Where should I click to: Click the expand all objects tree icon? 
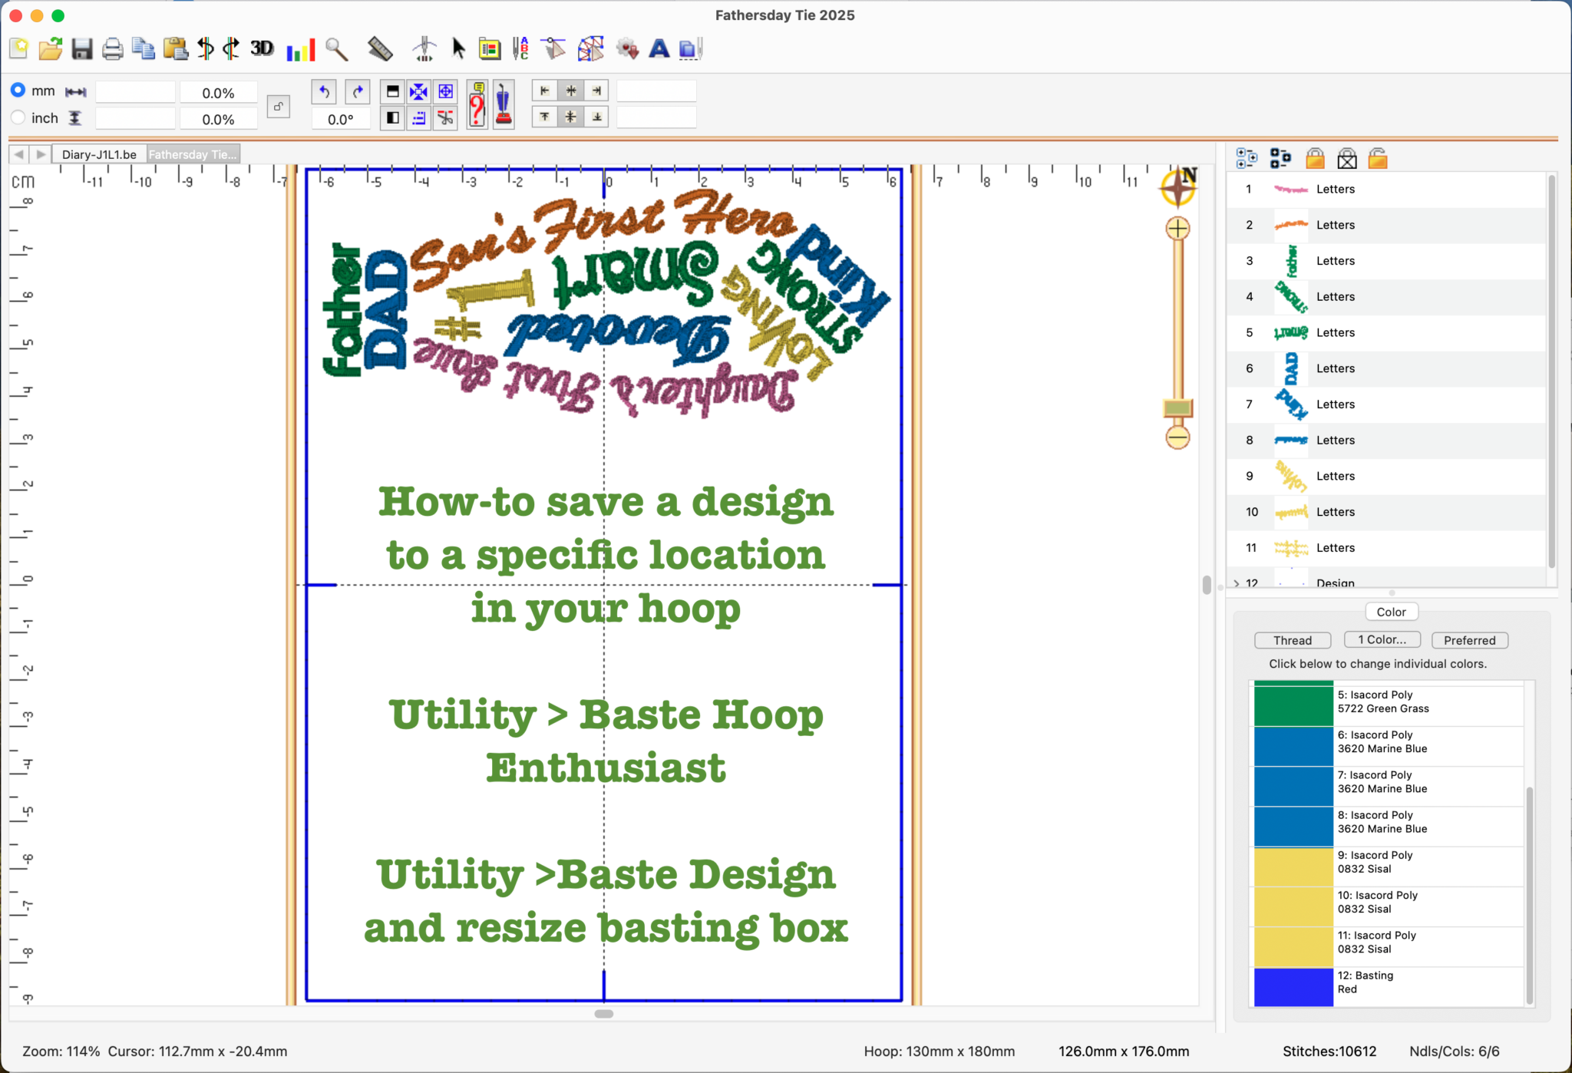tap(1247, 159)
